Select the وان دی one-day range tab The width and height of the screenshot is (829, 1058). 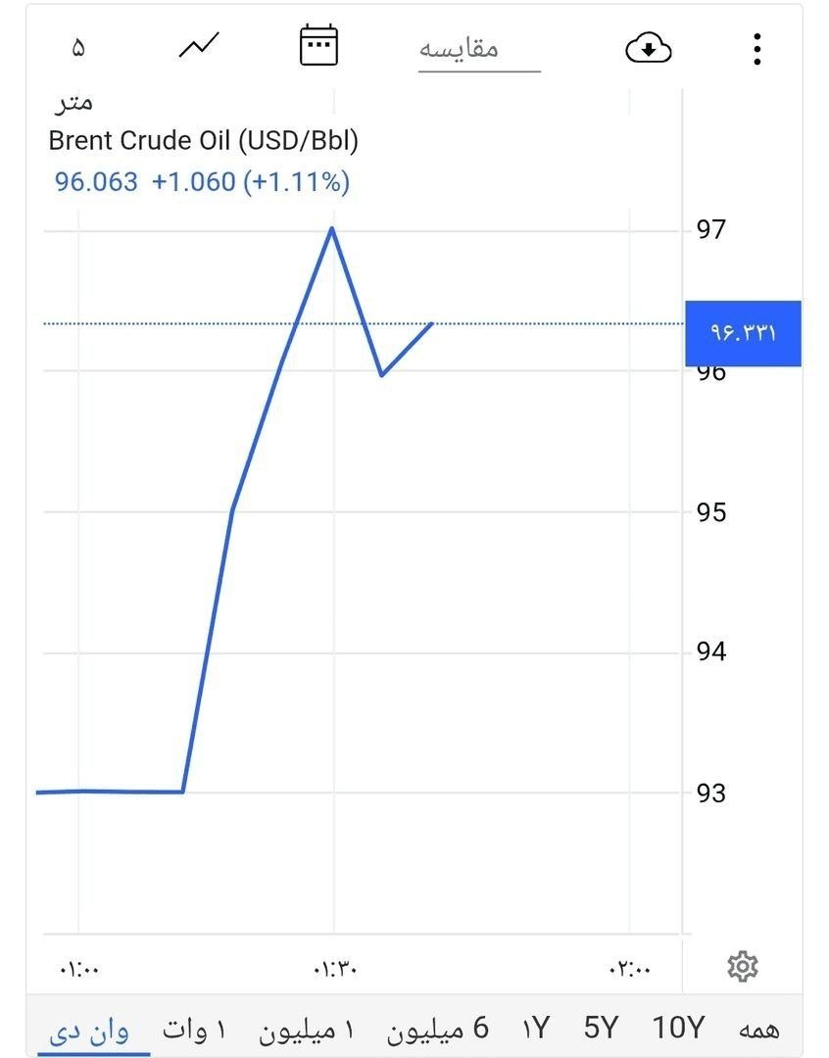(90, 1029)
